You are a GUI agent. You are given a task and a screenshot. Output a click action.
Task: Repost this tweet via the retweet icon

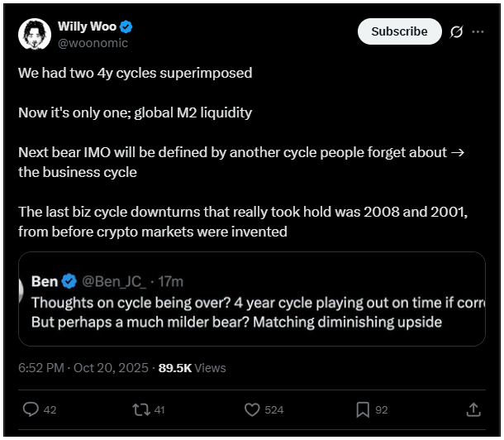click(x=140, y=409)
